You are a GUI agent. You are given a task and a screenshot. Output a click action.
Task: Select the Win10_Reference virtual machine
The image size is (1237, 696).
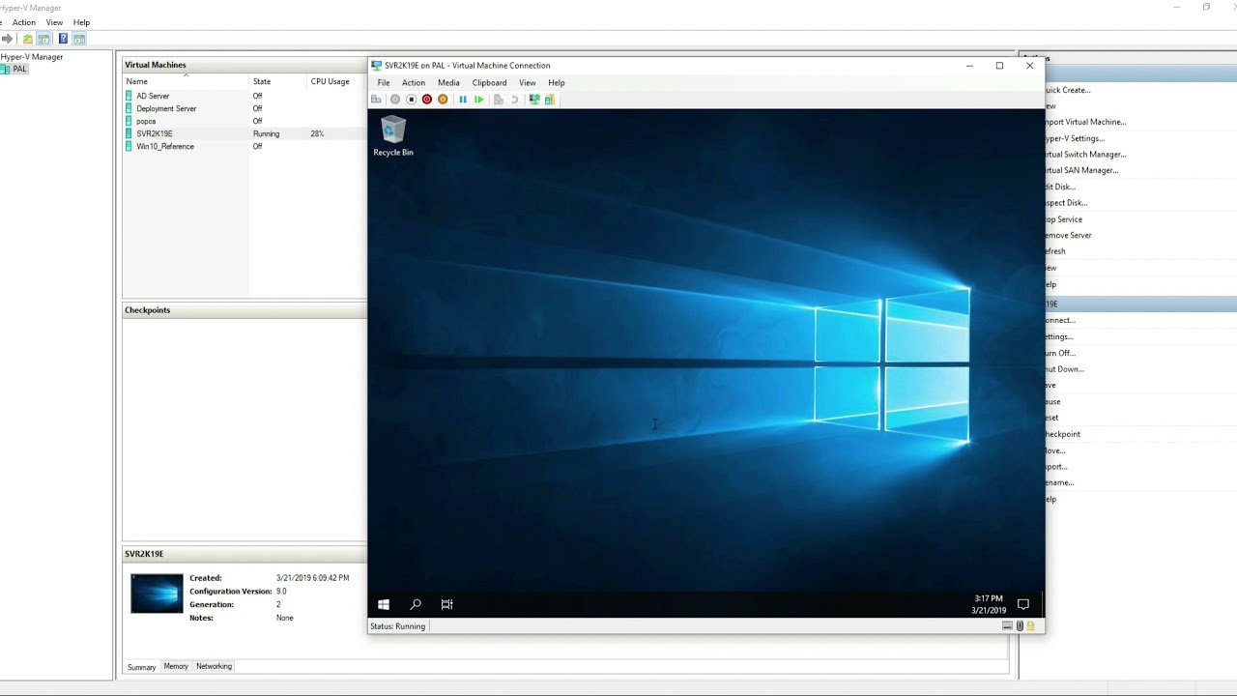pos(165,147)
